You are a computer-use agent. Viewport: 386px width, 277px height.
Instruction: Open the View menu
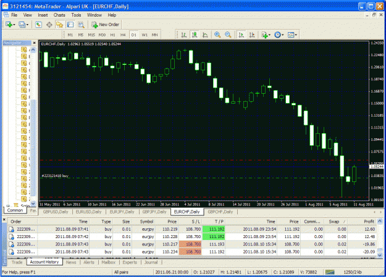[x=28, y=15]
